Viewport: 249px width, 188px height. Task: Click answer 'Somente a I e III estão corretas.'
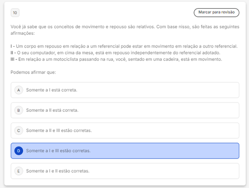(58, 151)
